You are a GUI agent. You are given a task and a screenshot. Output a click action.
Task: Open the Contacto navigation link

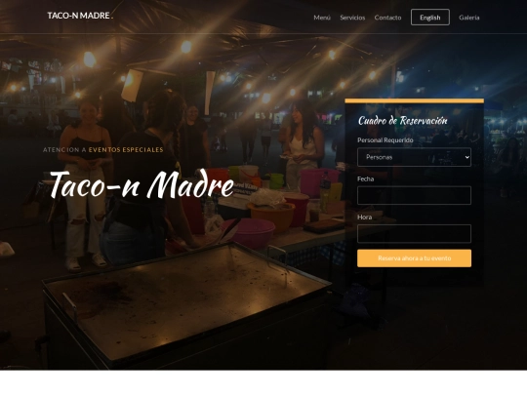click(x=387, y=18)
